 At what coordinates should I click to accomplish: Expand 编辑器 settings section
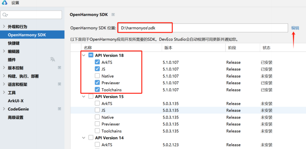4,51
